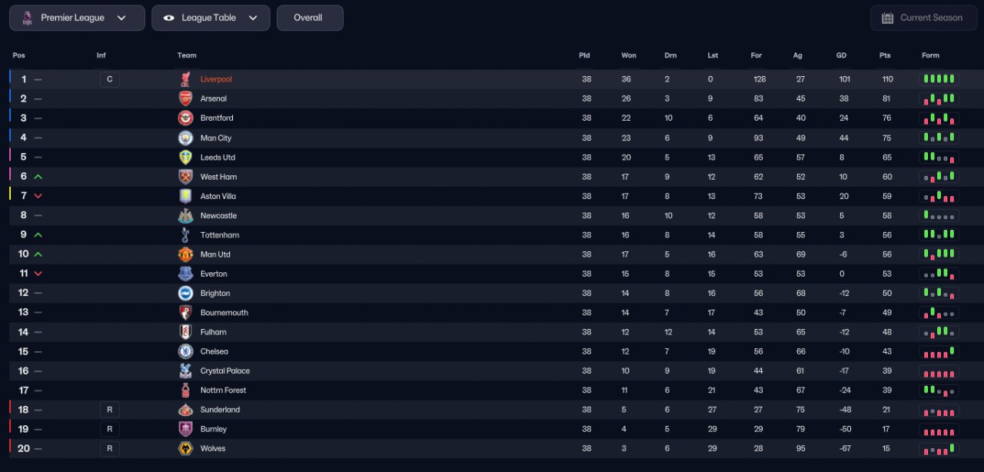The image size is (984, 472).
Task: Click the Leeds Utd club crest
Action: coord(185,157)
